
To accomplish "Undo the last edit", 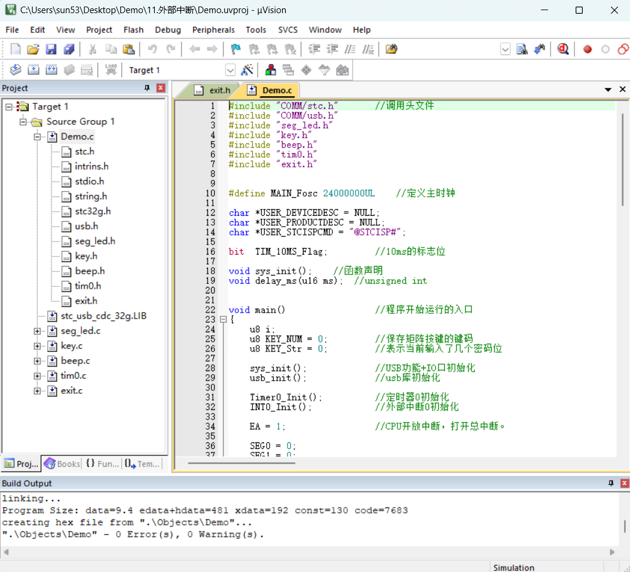I will click(x=152, y=49).
